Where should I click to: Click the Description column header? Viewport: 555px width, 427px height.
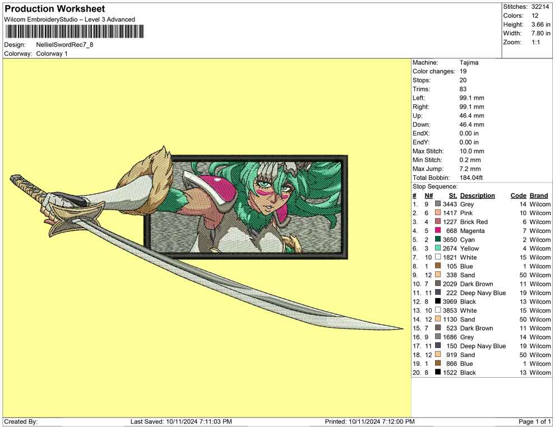click(478, 195)
